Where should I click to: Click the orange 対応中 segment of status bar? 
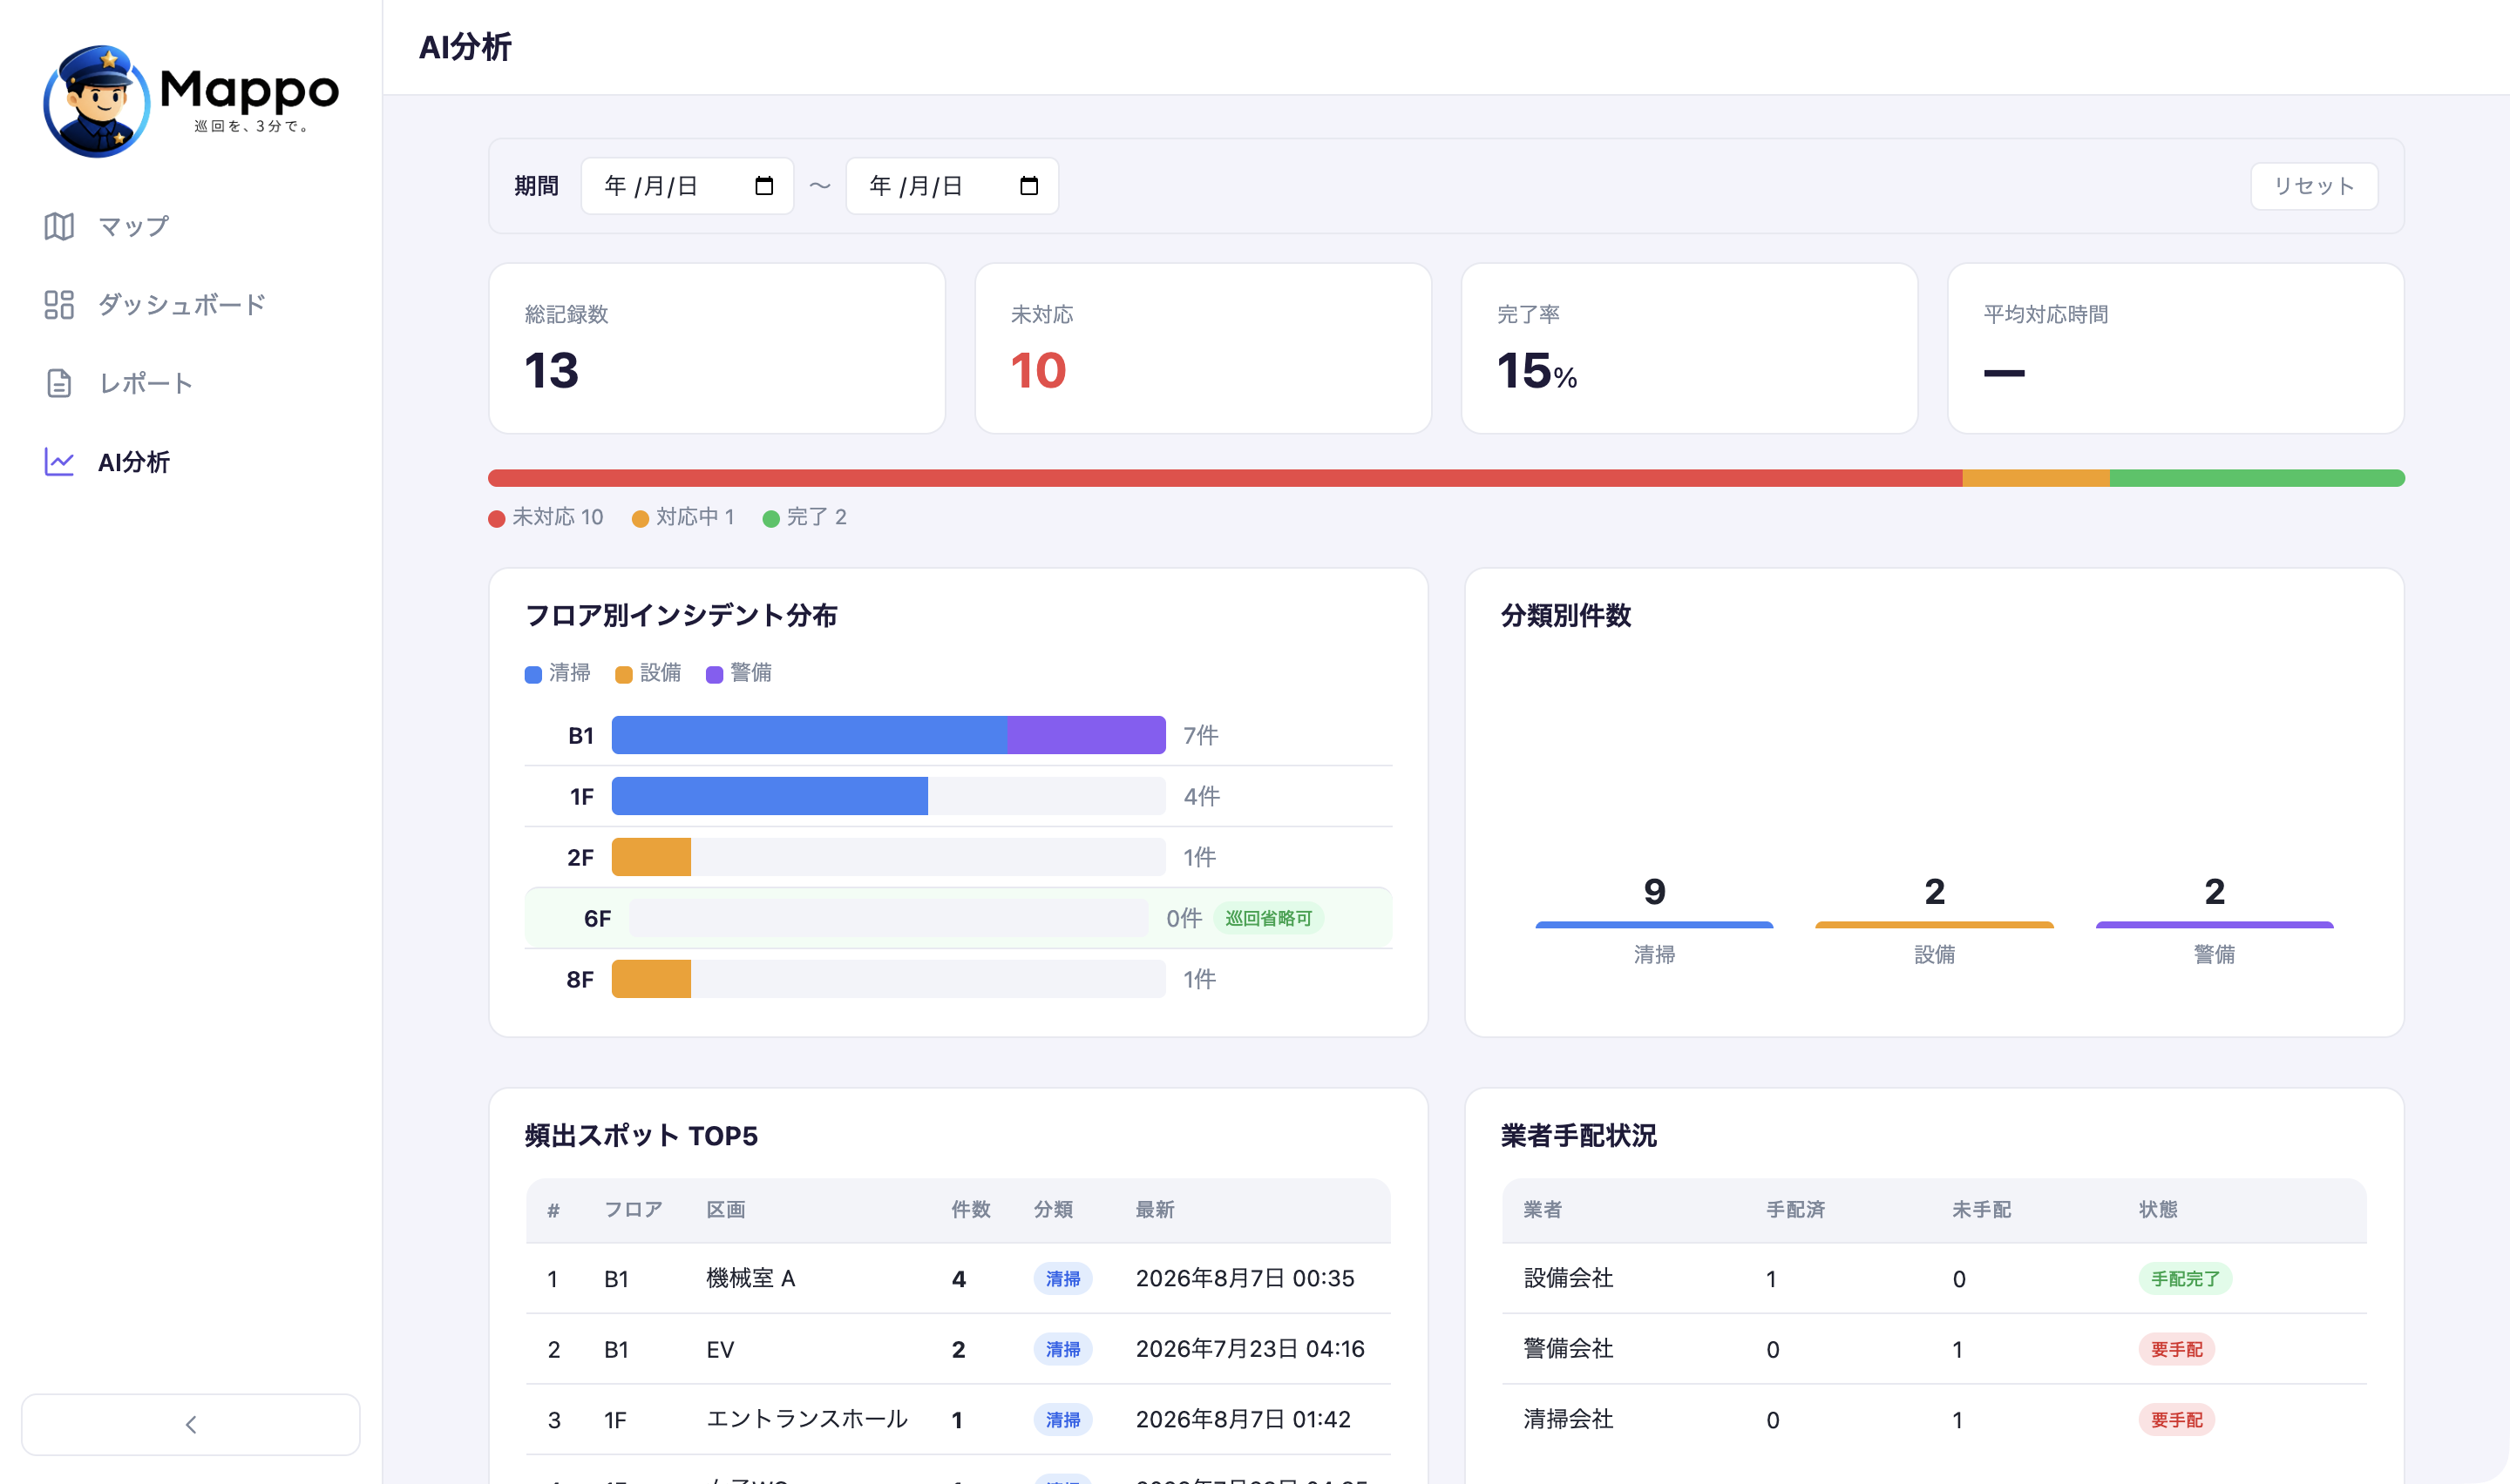click(2036, 478)
